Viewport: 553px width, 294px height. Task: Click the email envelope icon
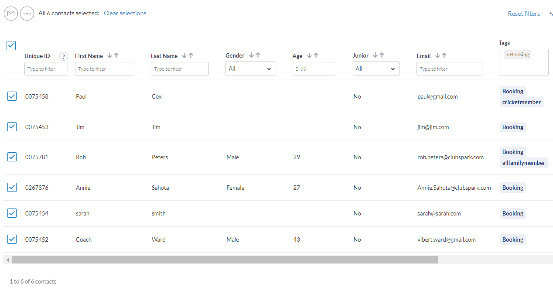coord(11,14)
